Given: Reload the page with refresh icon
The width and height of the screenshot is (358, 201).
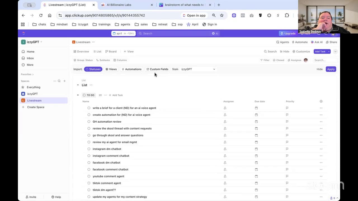Looking at the screenshot, I should click(41, 15).
